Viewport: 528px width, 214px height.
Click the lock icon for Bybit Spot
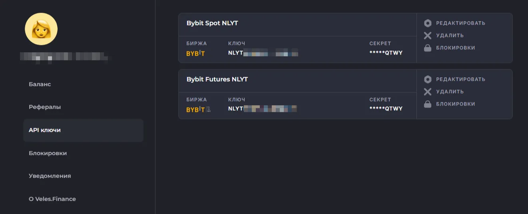coord(428,48)
